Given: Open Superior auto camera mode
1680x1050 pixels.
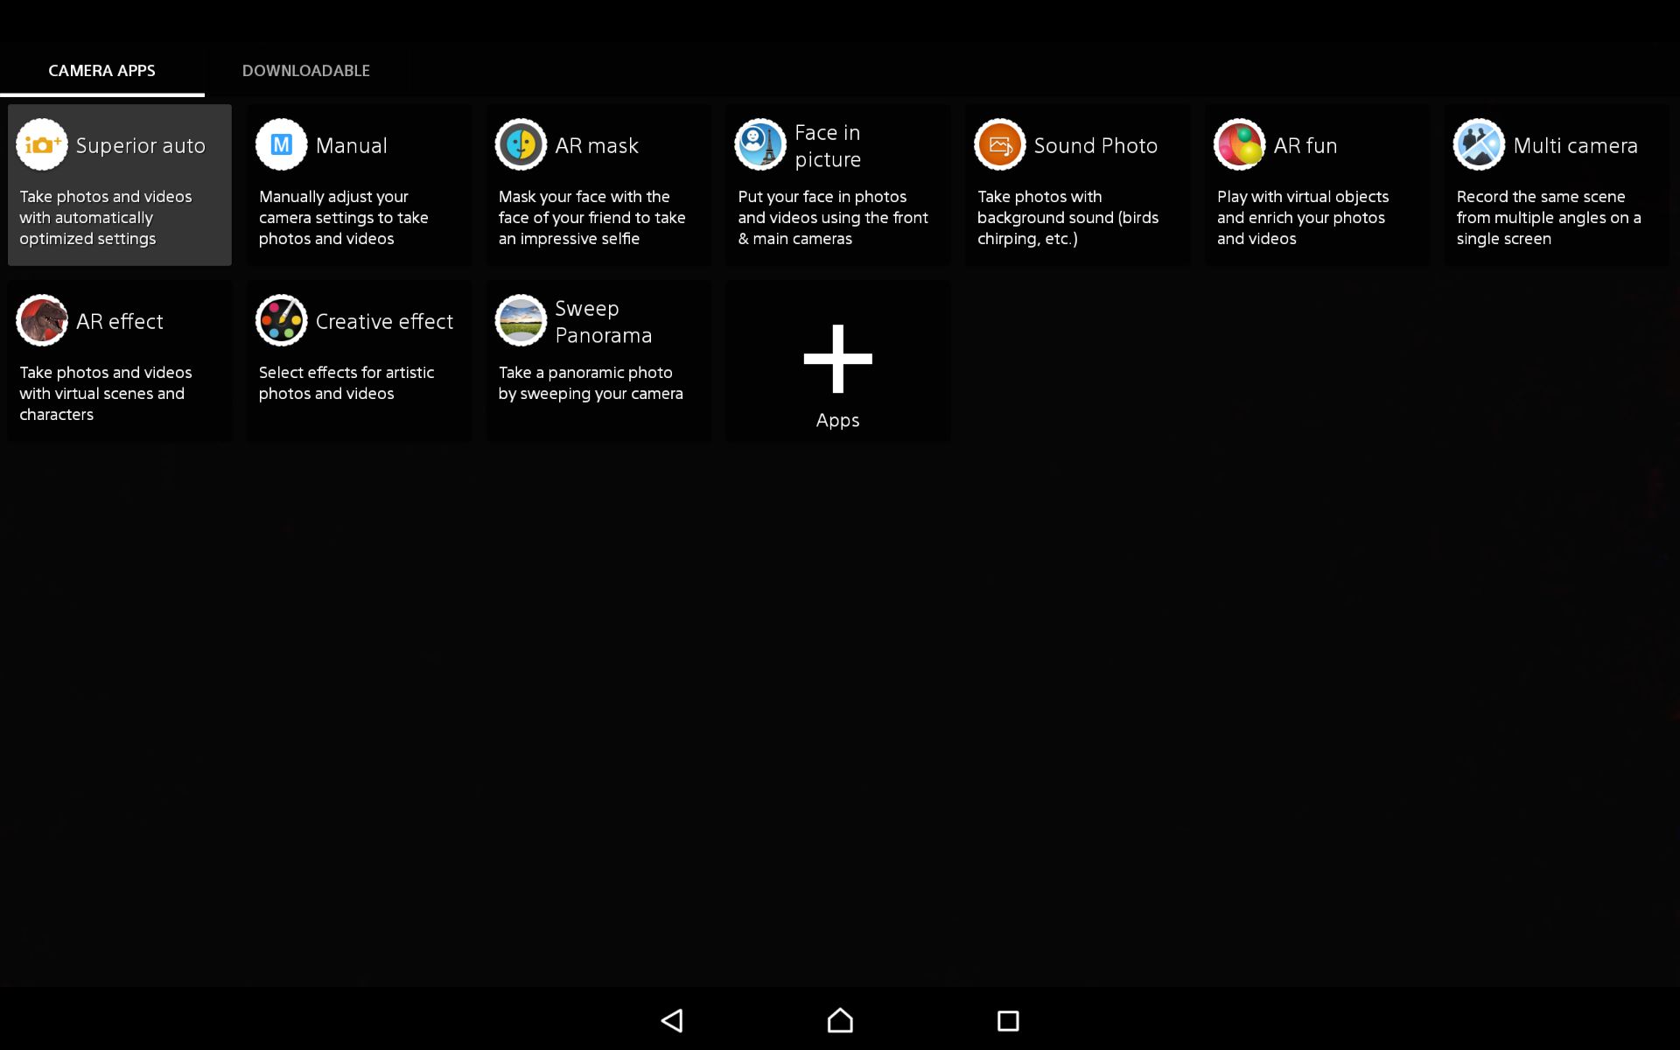Looking at the screenshot, I should (119, 184).
